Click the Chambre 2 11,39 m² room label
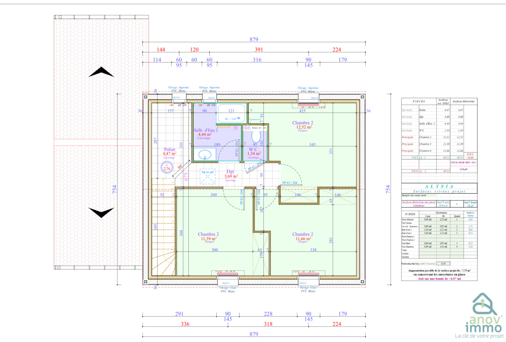Image resolution: width=506 pixels, height=342 pixels. (208, 237)
